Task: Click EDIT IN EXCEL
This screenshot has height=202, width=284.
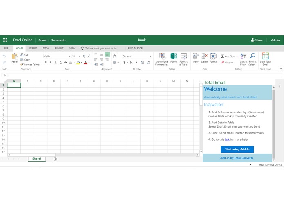Action: tap(136, 48)
